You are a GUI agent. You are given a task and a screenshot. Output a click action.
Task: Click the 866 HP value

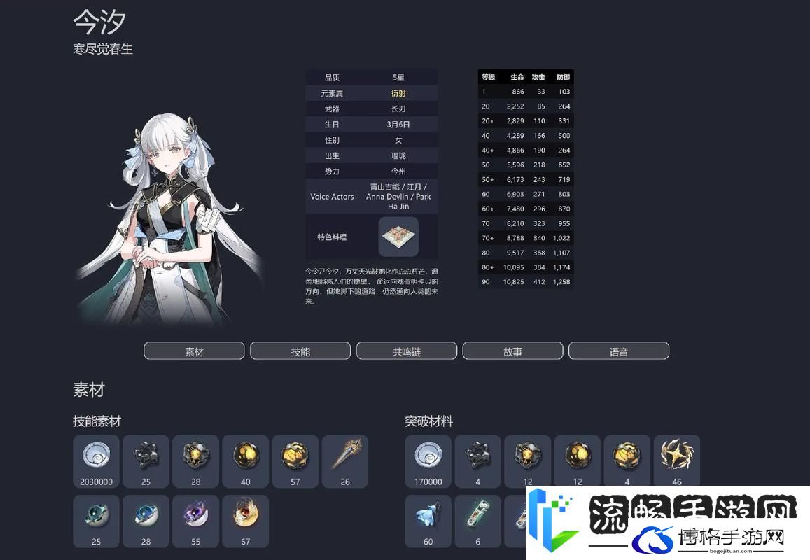tap(518, 92)
